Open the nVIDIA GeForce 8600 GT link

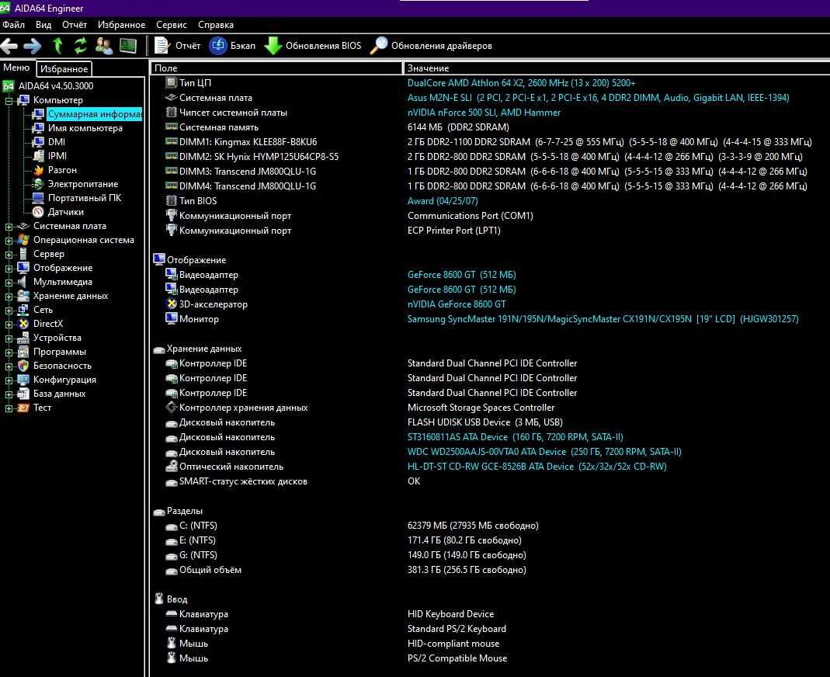coord(457,304)
